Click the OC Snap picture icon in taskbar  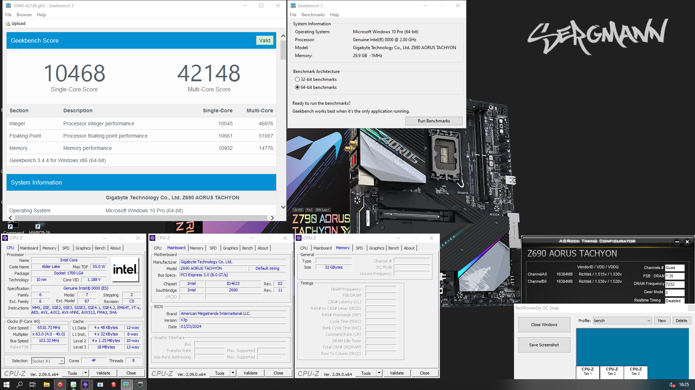[x=73, y=385]
